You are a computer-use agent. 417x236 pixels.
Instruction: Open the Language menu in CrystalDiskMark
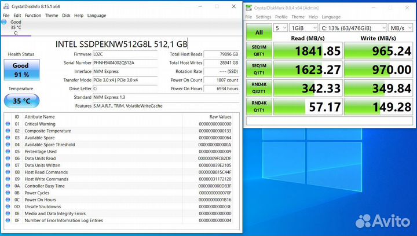click(x=331, y=17)
